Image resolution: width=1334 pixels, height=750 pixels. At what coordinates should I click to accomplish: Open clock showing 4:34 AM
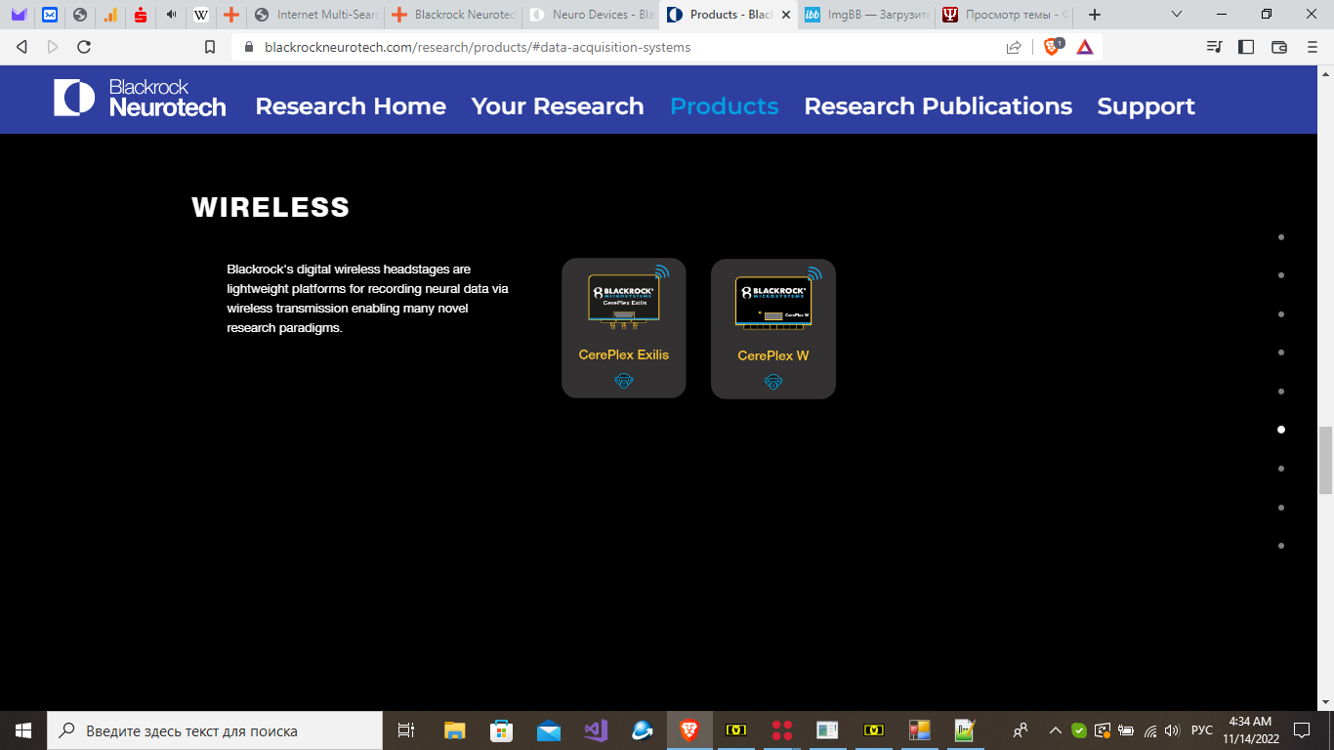point(1250,730)
